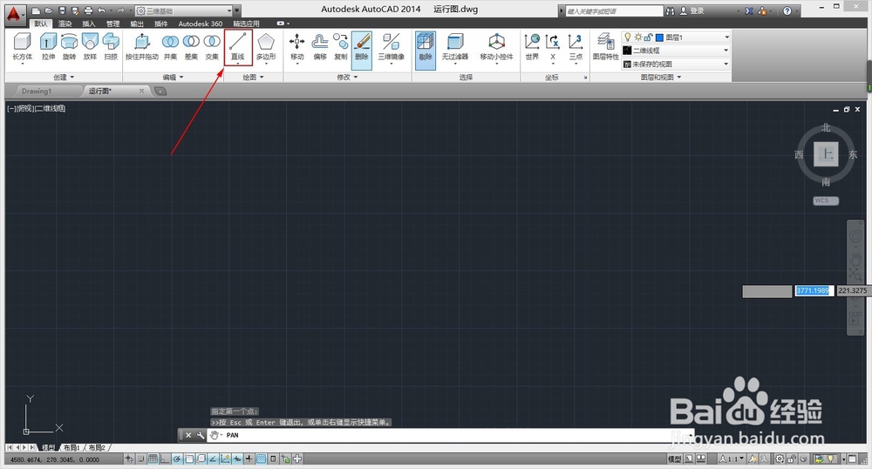Image resolution: width=872 pixels, height=469 pixels.
Task: Open the 三维基础 workspace dropdown
Action: [x=184, y=10]
